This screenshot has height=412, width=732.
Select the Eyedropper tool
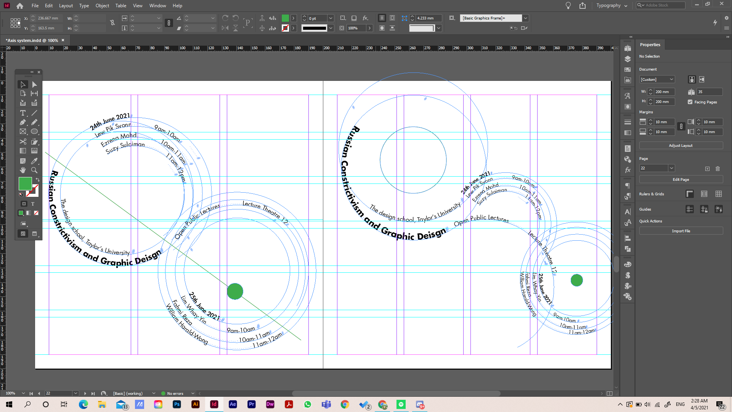point(34,161)
